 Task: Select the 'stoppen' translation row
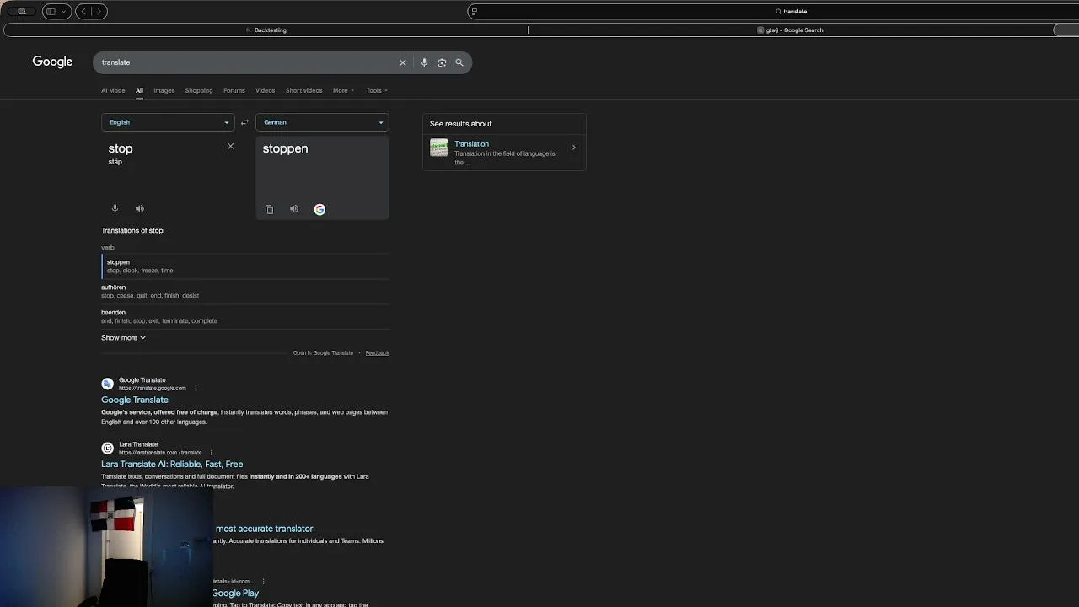(x=245, y=266)
